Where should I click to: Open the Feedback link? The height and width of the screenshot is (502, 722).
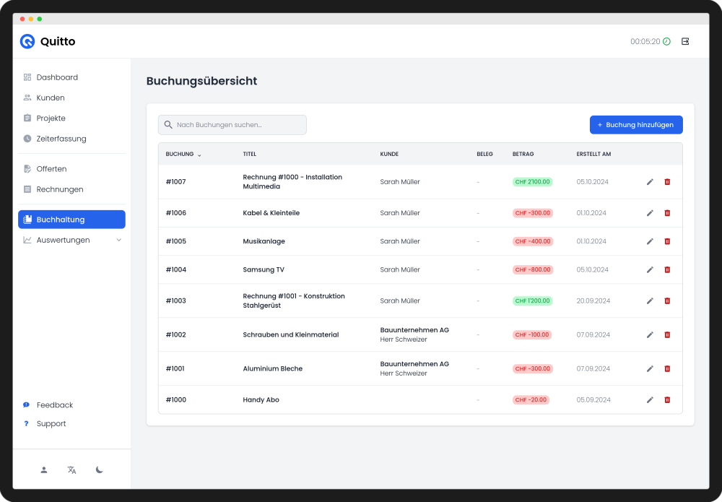pyautogui.click(x=55, y=405)
